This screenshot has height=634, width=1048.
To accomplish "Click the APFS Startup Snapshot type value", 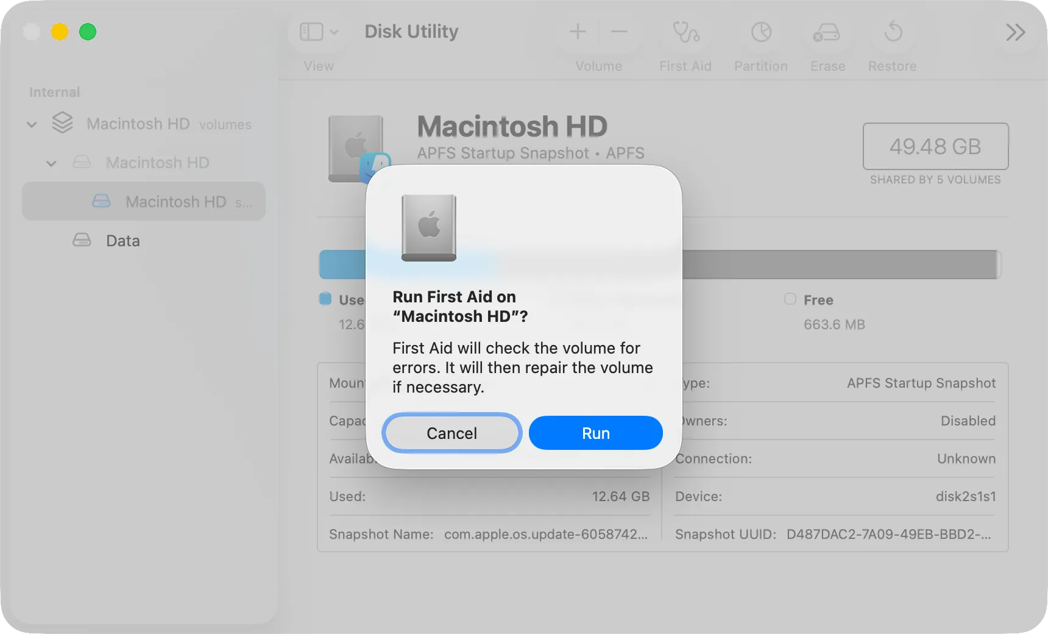I will click(x=921, y=383).
